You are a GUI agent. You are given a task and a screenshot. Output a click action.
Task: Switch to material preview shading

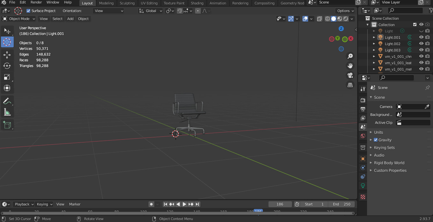(340, 19)
